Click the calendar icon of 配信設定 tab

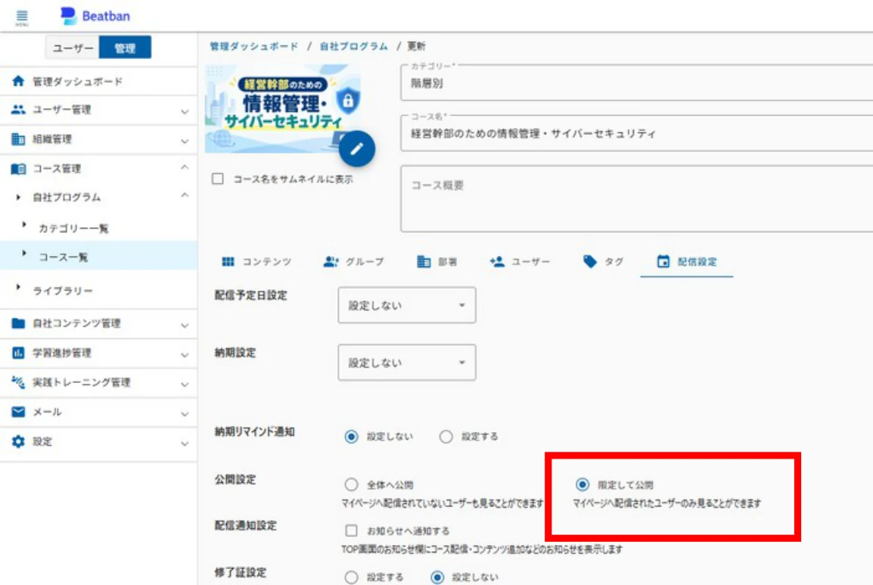click(x=663, y=261)
